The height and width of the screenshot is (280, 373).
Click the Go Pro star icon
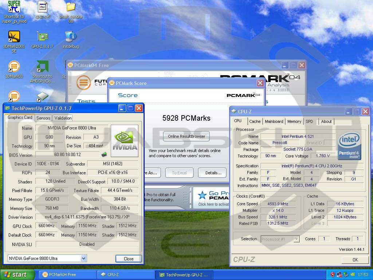click(202, 195)
